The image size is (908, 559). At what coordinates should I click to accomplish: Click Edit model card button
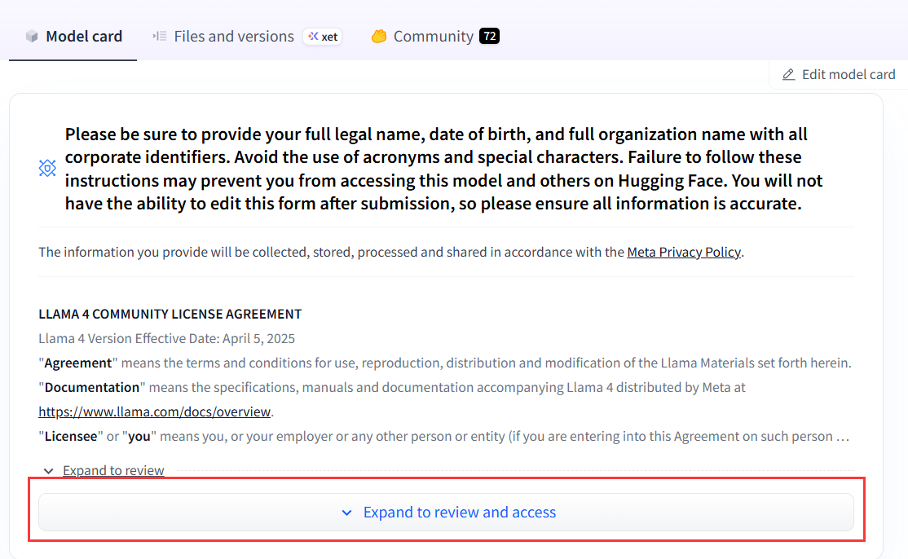coord(839,75)
